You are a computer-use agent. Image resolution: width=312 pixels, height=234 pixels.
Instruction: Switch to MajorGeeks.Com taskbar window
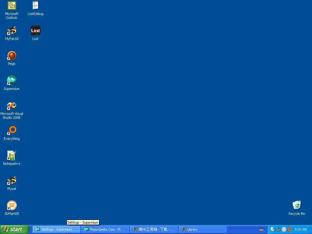[x=105, y=229]
